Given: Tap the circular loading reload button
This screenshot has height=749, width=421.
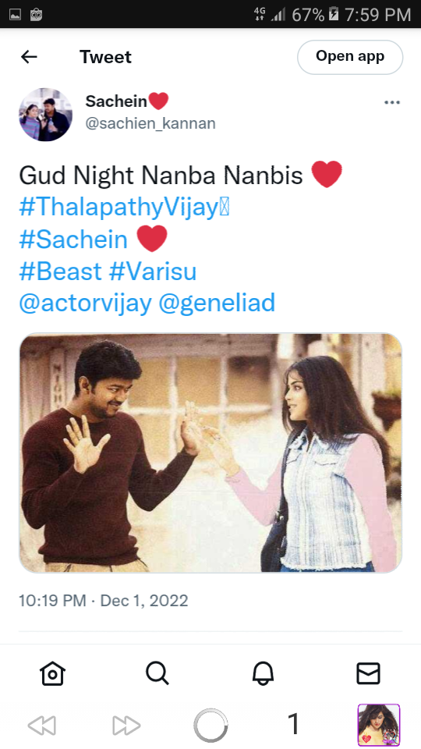Looking at the screenshot, I should [x=210, y=726].
